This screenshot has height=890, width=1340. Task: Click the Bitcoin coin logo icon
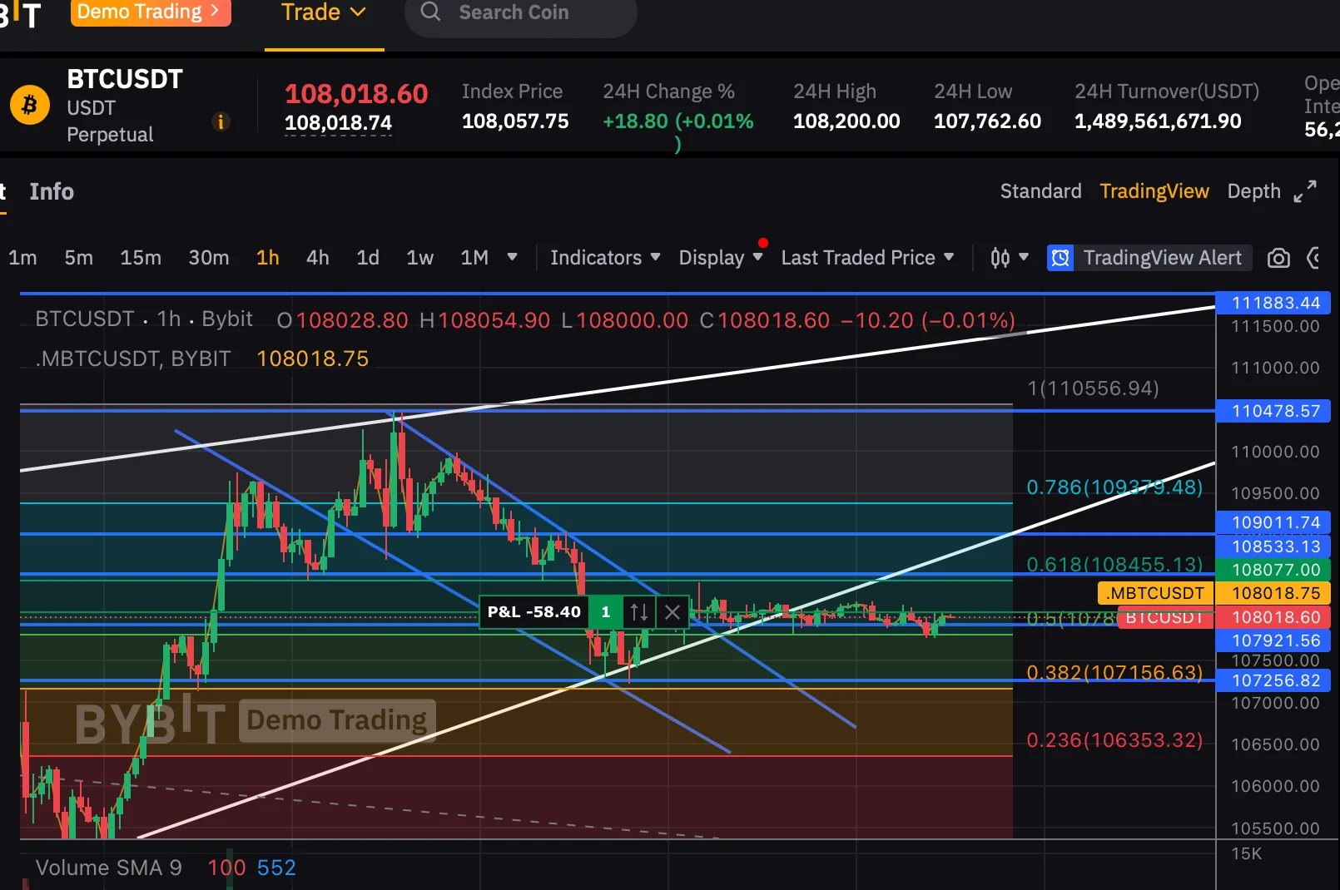[30, 106]
